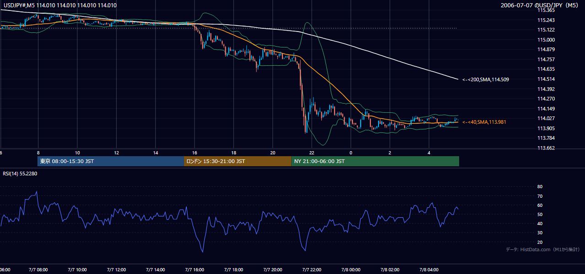Screen dimensions: 585x274
Task: Click RSI scale value 40
Action: pyautogui.click(x=540, y=223)
